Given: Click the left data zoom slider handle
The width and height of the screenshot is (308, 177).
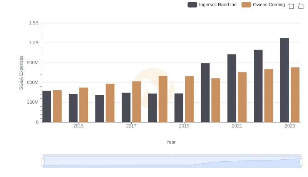Looking at the screenshot, I should pos(43,162).
